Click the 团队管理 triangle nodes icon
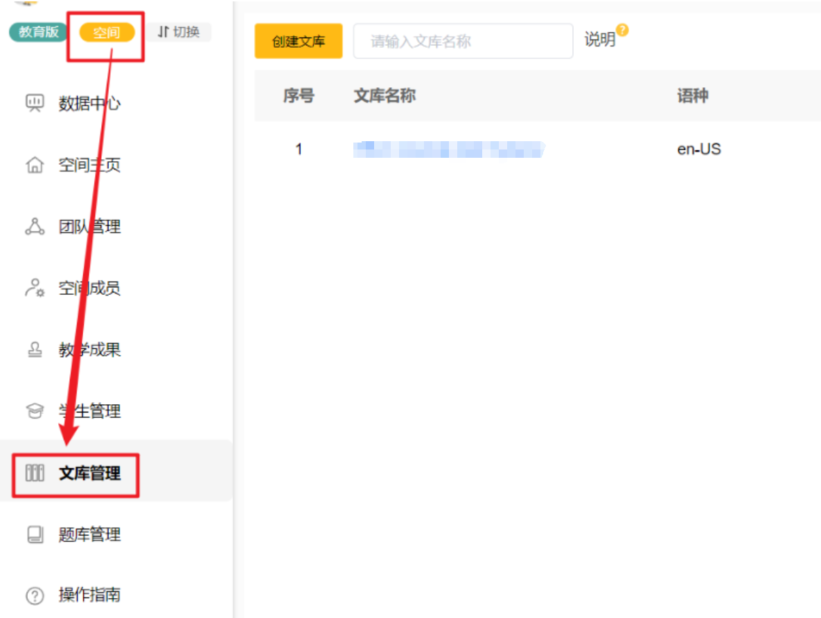The height and width of the screenshot is (618, 821). click(x=35, y=227)
